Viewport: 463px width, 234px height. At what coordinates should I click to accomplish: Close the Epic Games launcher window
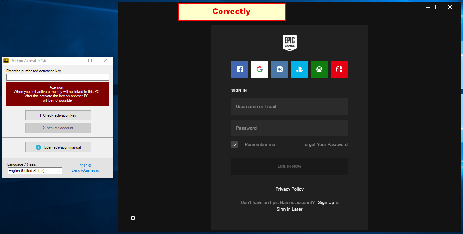(x=450, y=7)
